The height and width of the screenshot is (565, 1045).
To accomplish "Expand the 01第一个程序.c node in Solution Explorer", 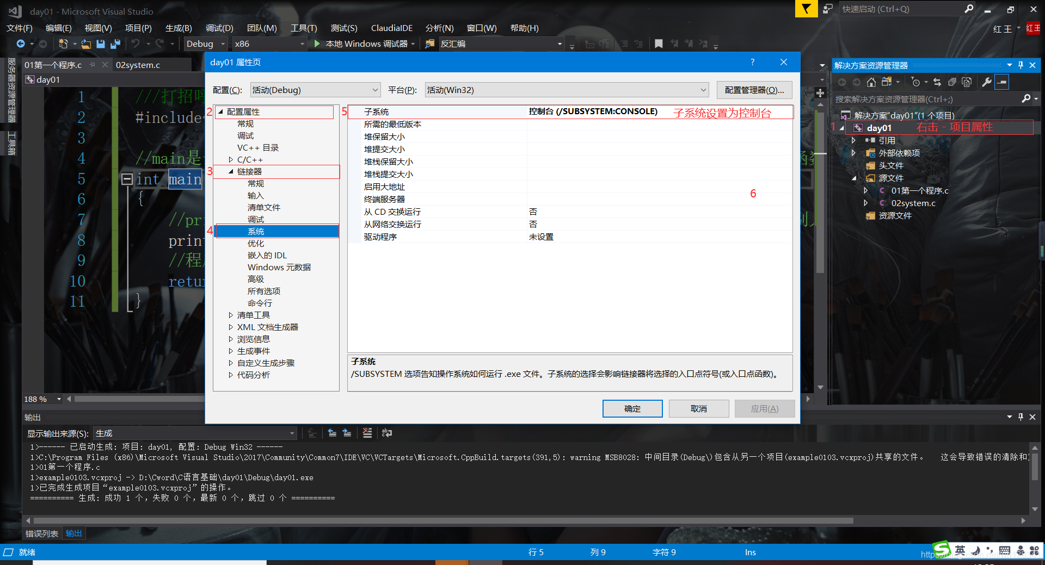I will click(866, 190).
